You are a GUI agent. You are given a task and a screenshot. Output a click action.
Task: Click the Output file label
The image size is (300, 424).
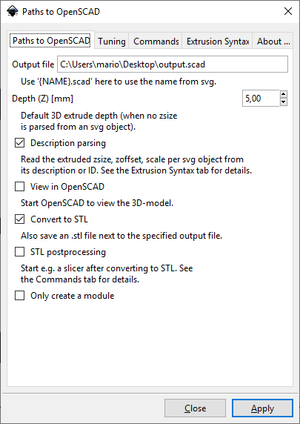(x=33, y=64)
